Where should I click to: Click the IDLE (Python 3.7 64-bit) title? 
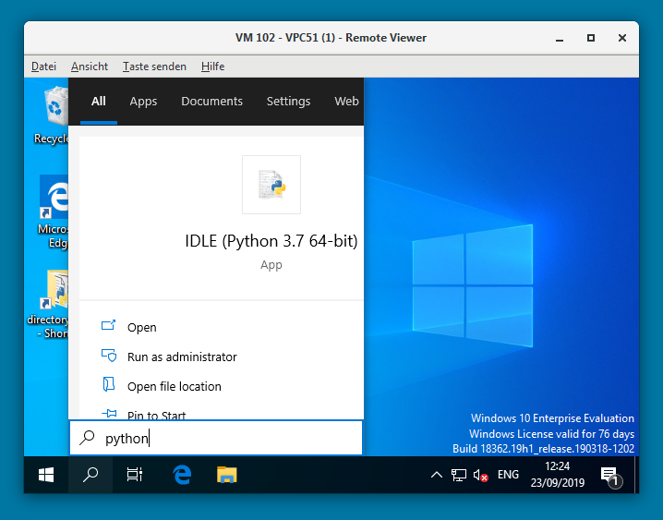[x=271, y=241]
